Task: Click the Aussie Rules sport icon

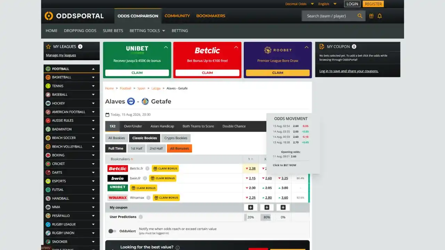Action: pos(48,120)
